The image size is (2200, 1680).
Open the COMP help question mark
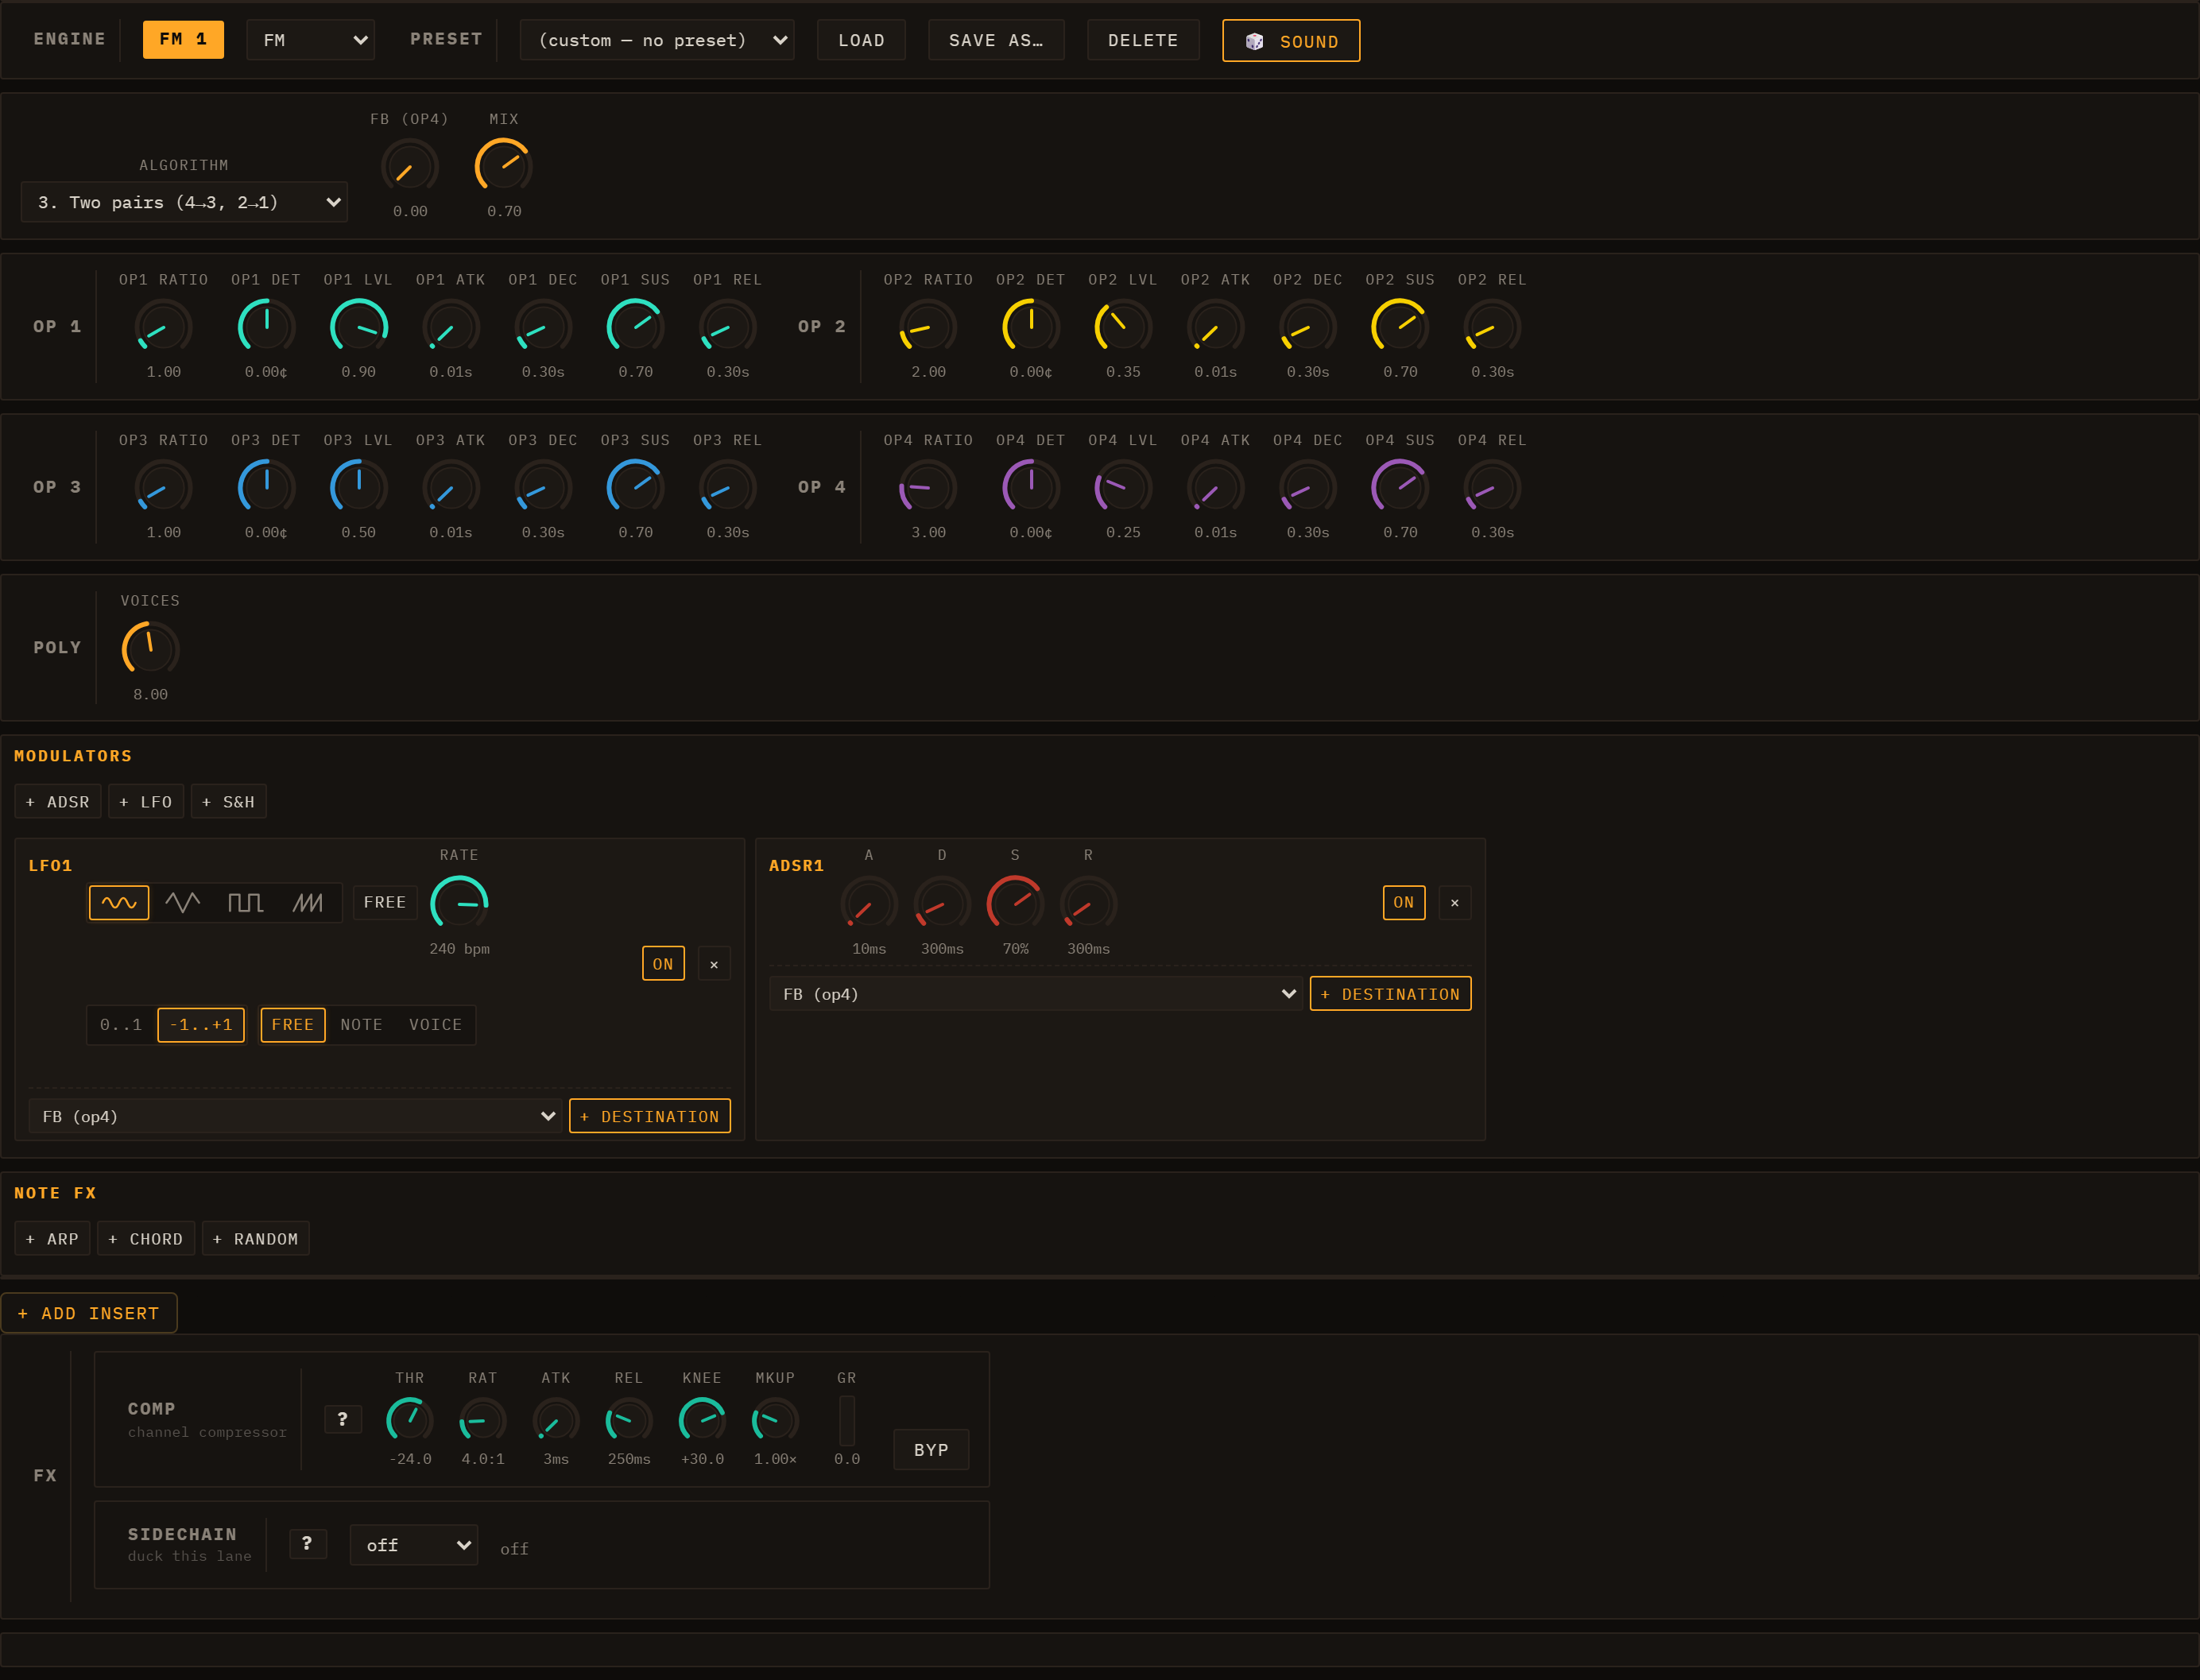click(x=343, y=1419)
